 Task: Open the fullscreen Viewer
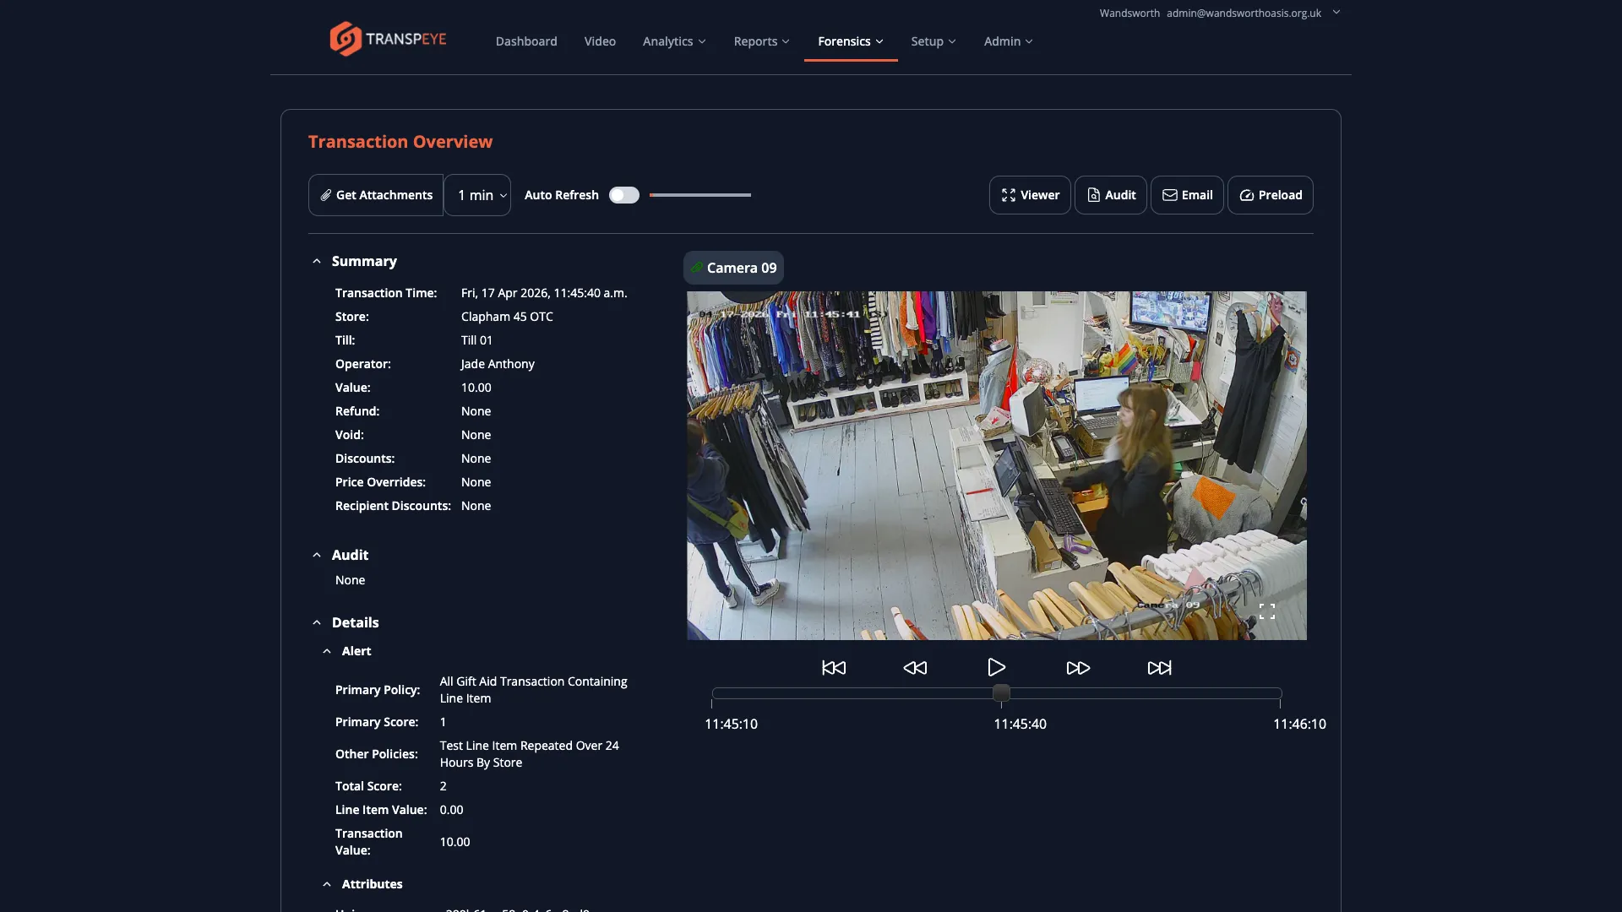pos(1029,195)
